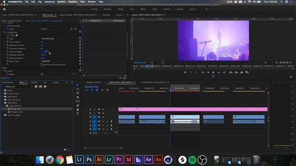Open the Match Colors Using RGB dropdown
The image size is (296, 166).
51,61
